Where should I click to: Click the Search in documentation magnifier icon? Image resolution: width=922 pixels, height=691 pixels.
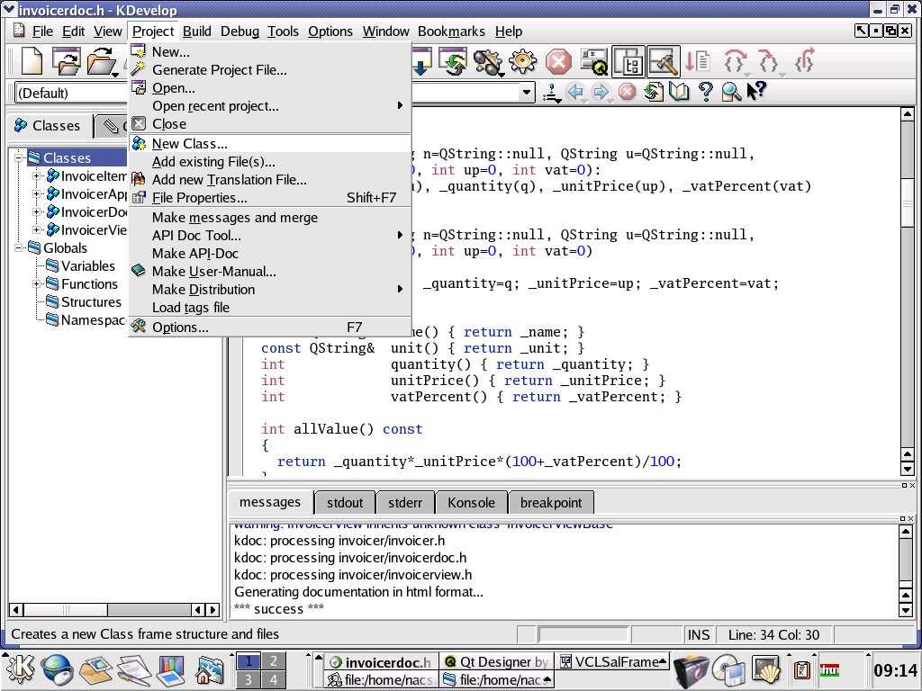731,93
